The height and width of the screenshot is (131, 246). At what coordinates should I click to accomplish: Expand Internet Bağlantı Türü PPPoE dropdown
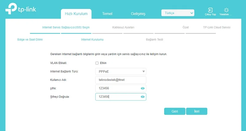121,71
